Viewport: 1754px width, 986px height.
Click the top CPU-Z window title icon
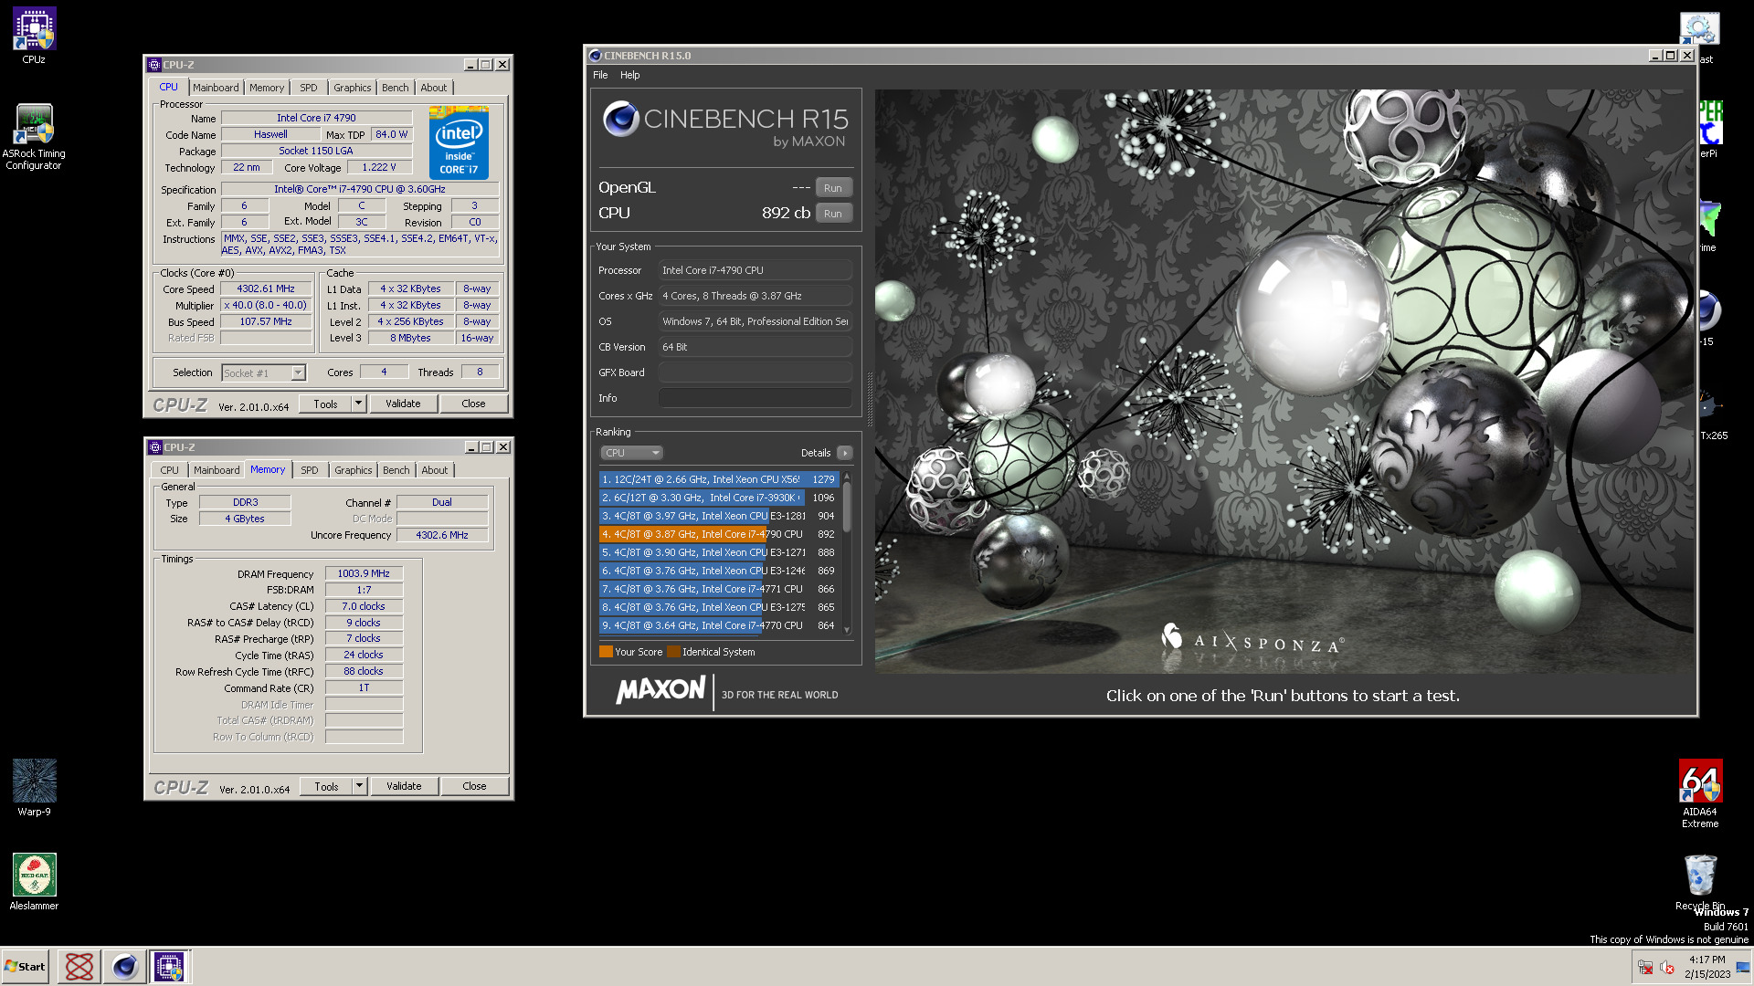(x=154, y=65)
